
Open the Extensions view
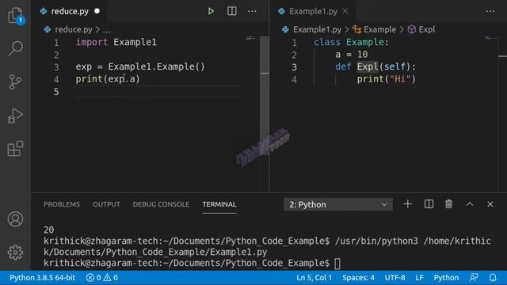(15, 149)
